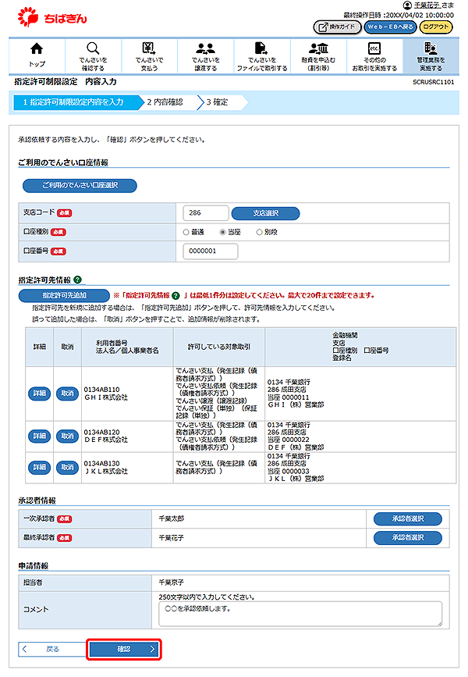Open 詳細 for DEF株式会社
468x677 pixels.
[x=39, y=436]
